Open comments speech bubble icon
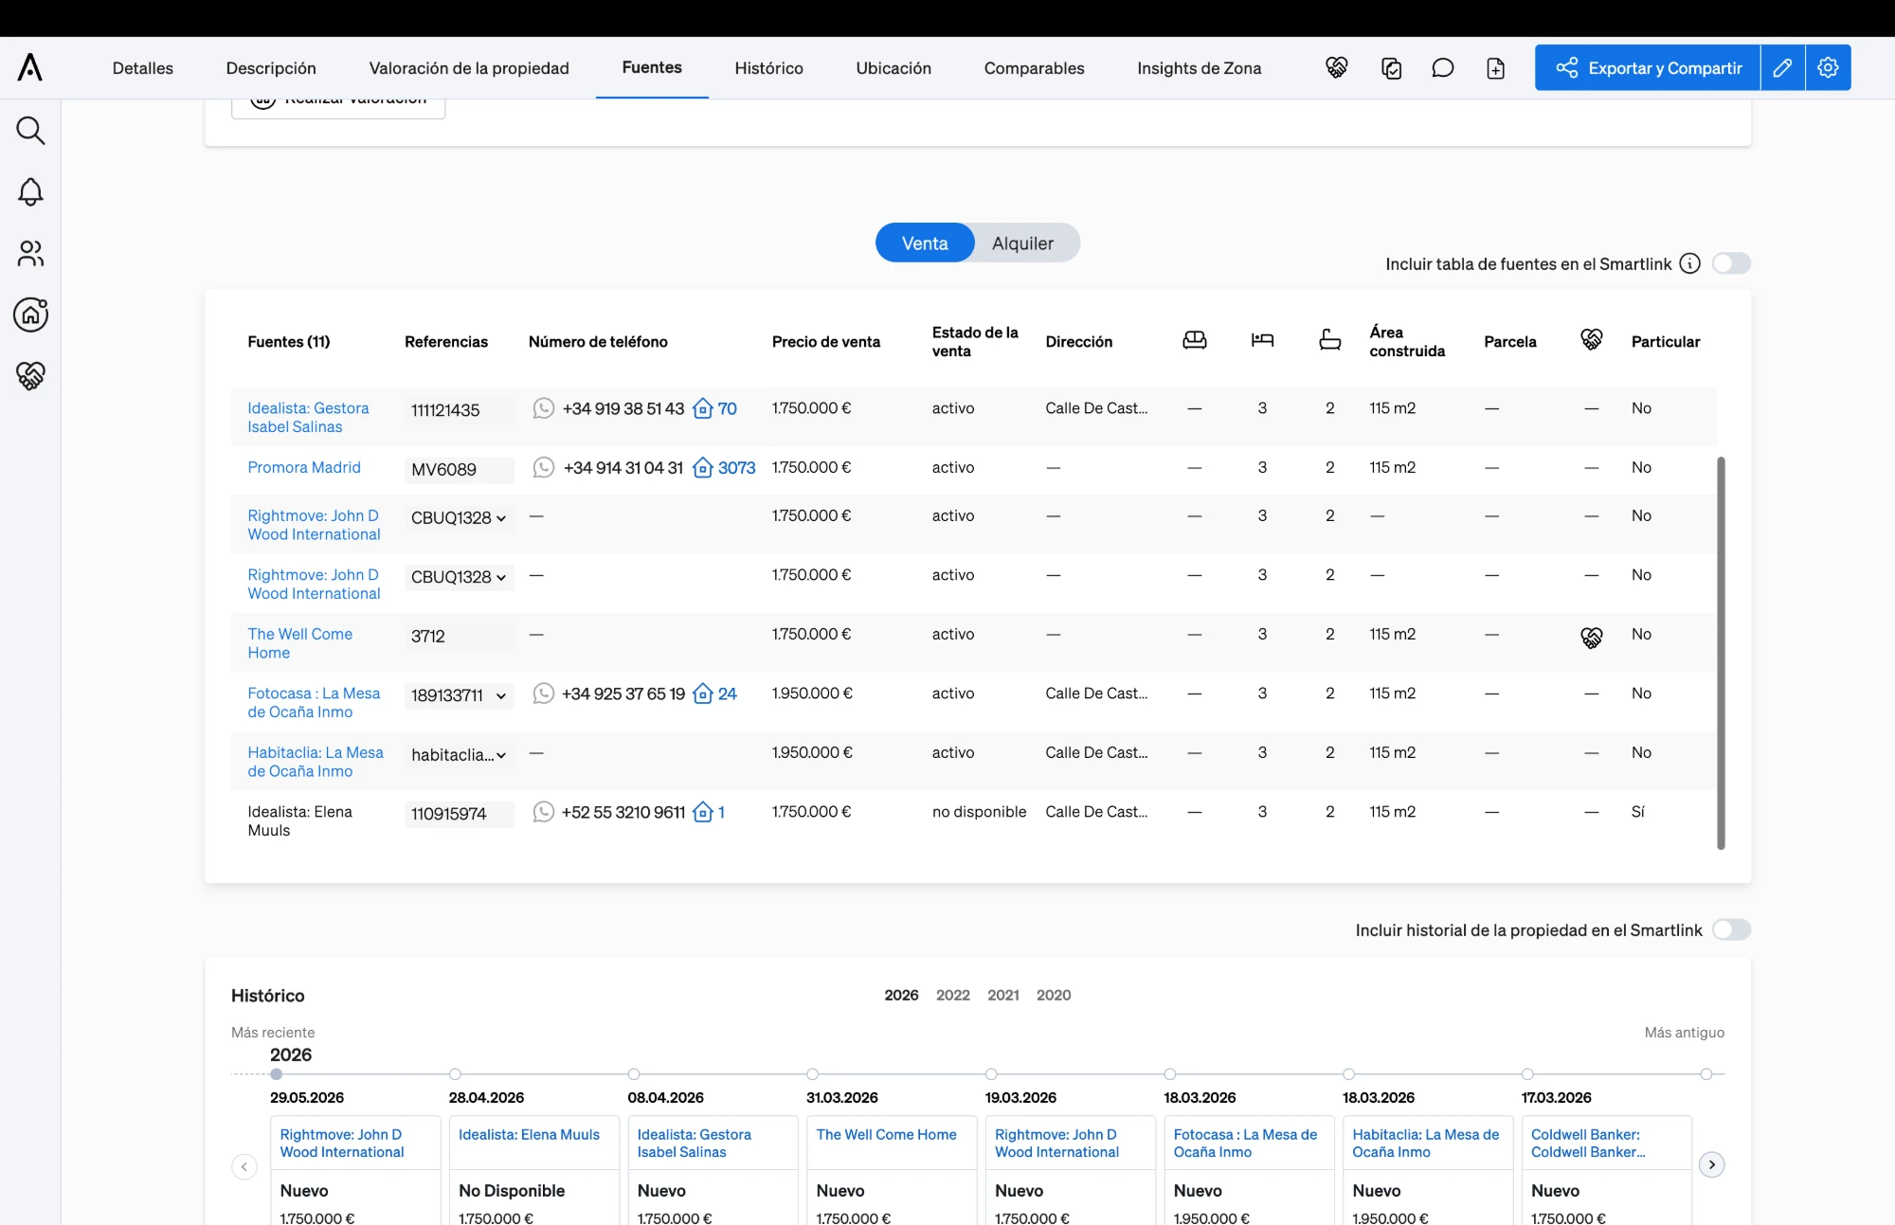This screenshot has width=1895, height=1225. pyautogui.click(x=1442, y=68)
